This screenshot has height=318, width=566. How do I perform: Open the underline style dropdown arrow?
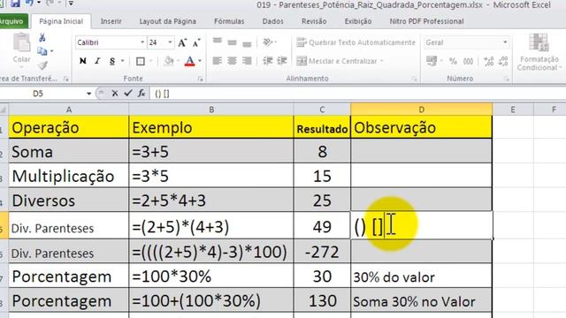[x=123, y=61]
